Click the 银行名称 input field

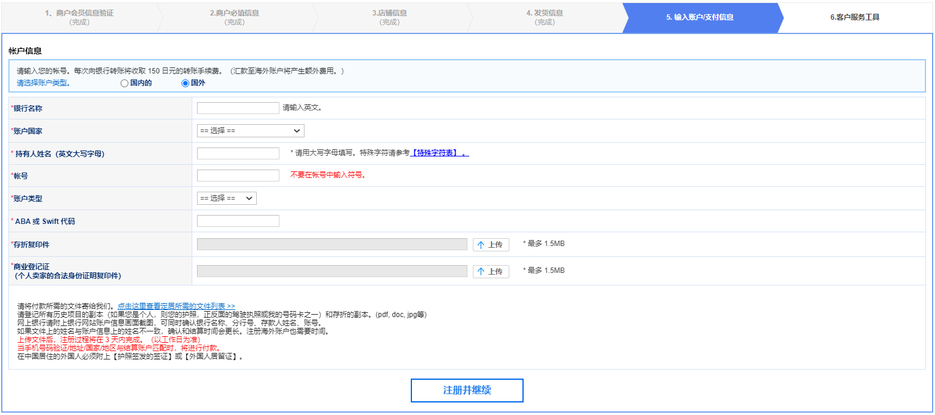pyautogui.click(x=238, y=108)
